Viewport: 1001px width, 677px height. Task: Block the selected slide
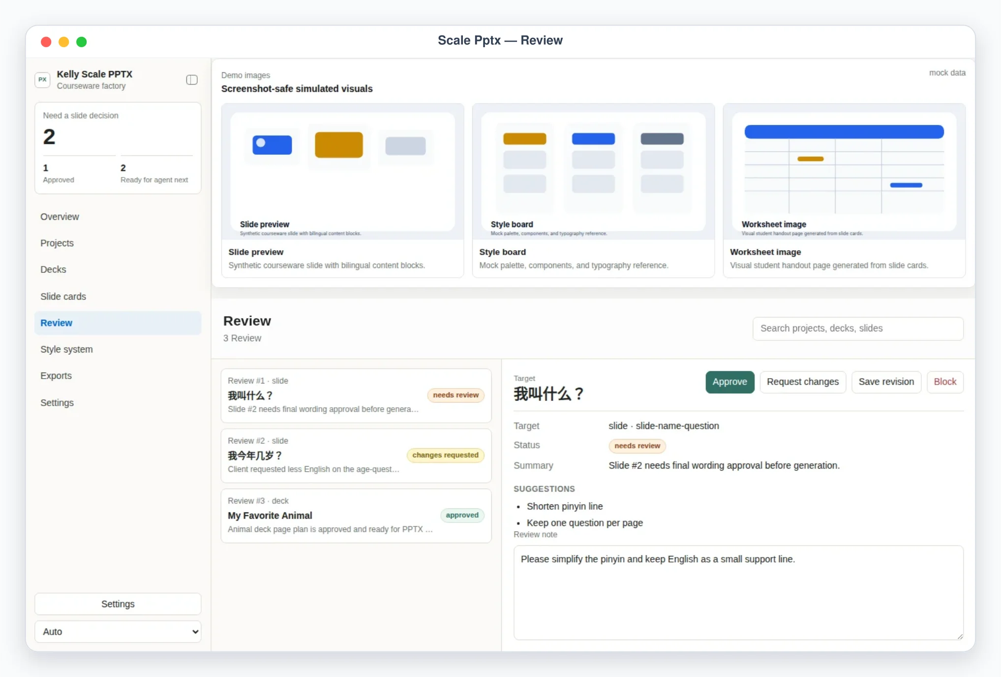coord(945,382)
